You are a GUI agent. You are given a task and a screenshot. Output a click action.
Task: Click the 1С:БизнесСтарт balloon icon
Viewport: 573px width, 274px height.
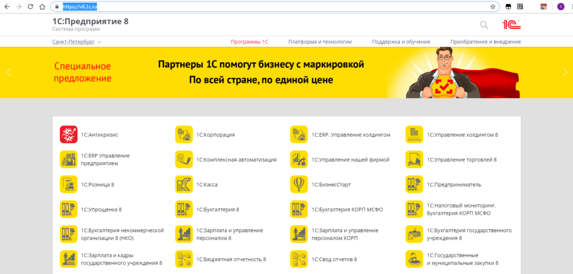tap(299, 184)
